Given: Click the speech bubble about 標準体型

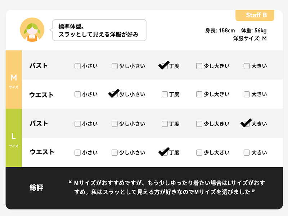Looking at the screenshot, I should coord(99,30).
